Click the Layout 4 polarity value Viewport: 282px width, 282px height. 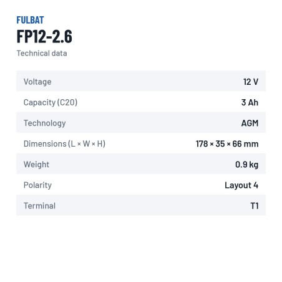pos(241,185)
